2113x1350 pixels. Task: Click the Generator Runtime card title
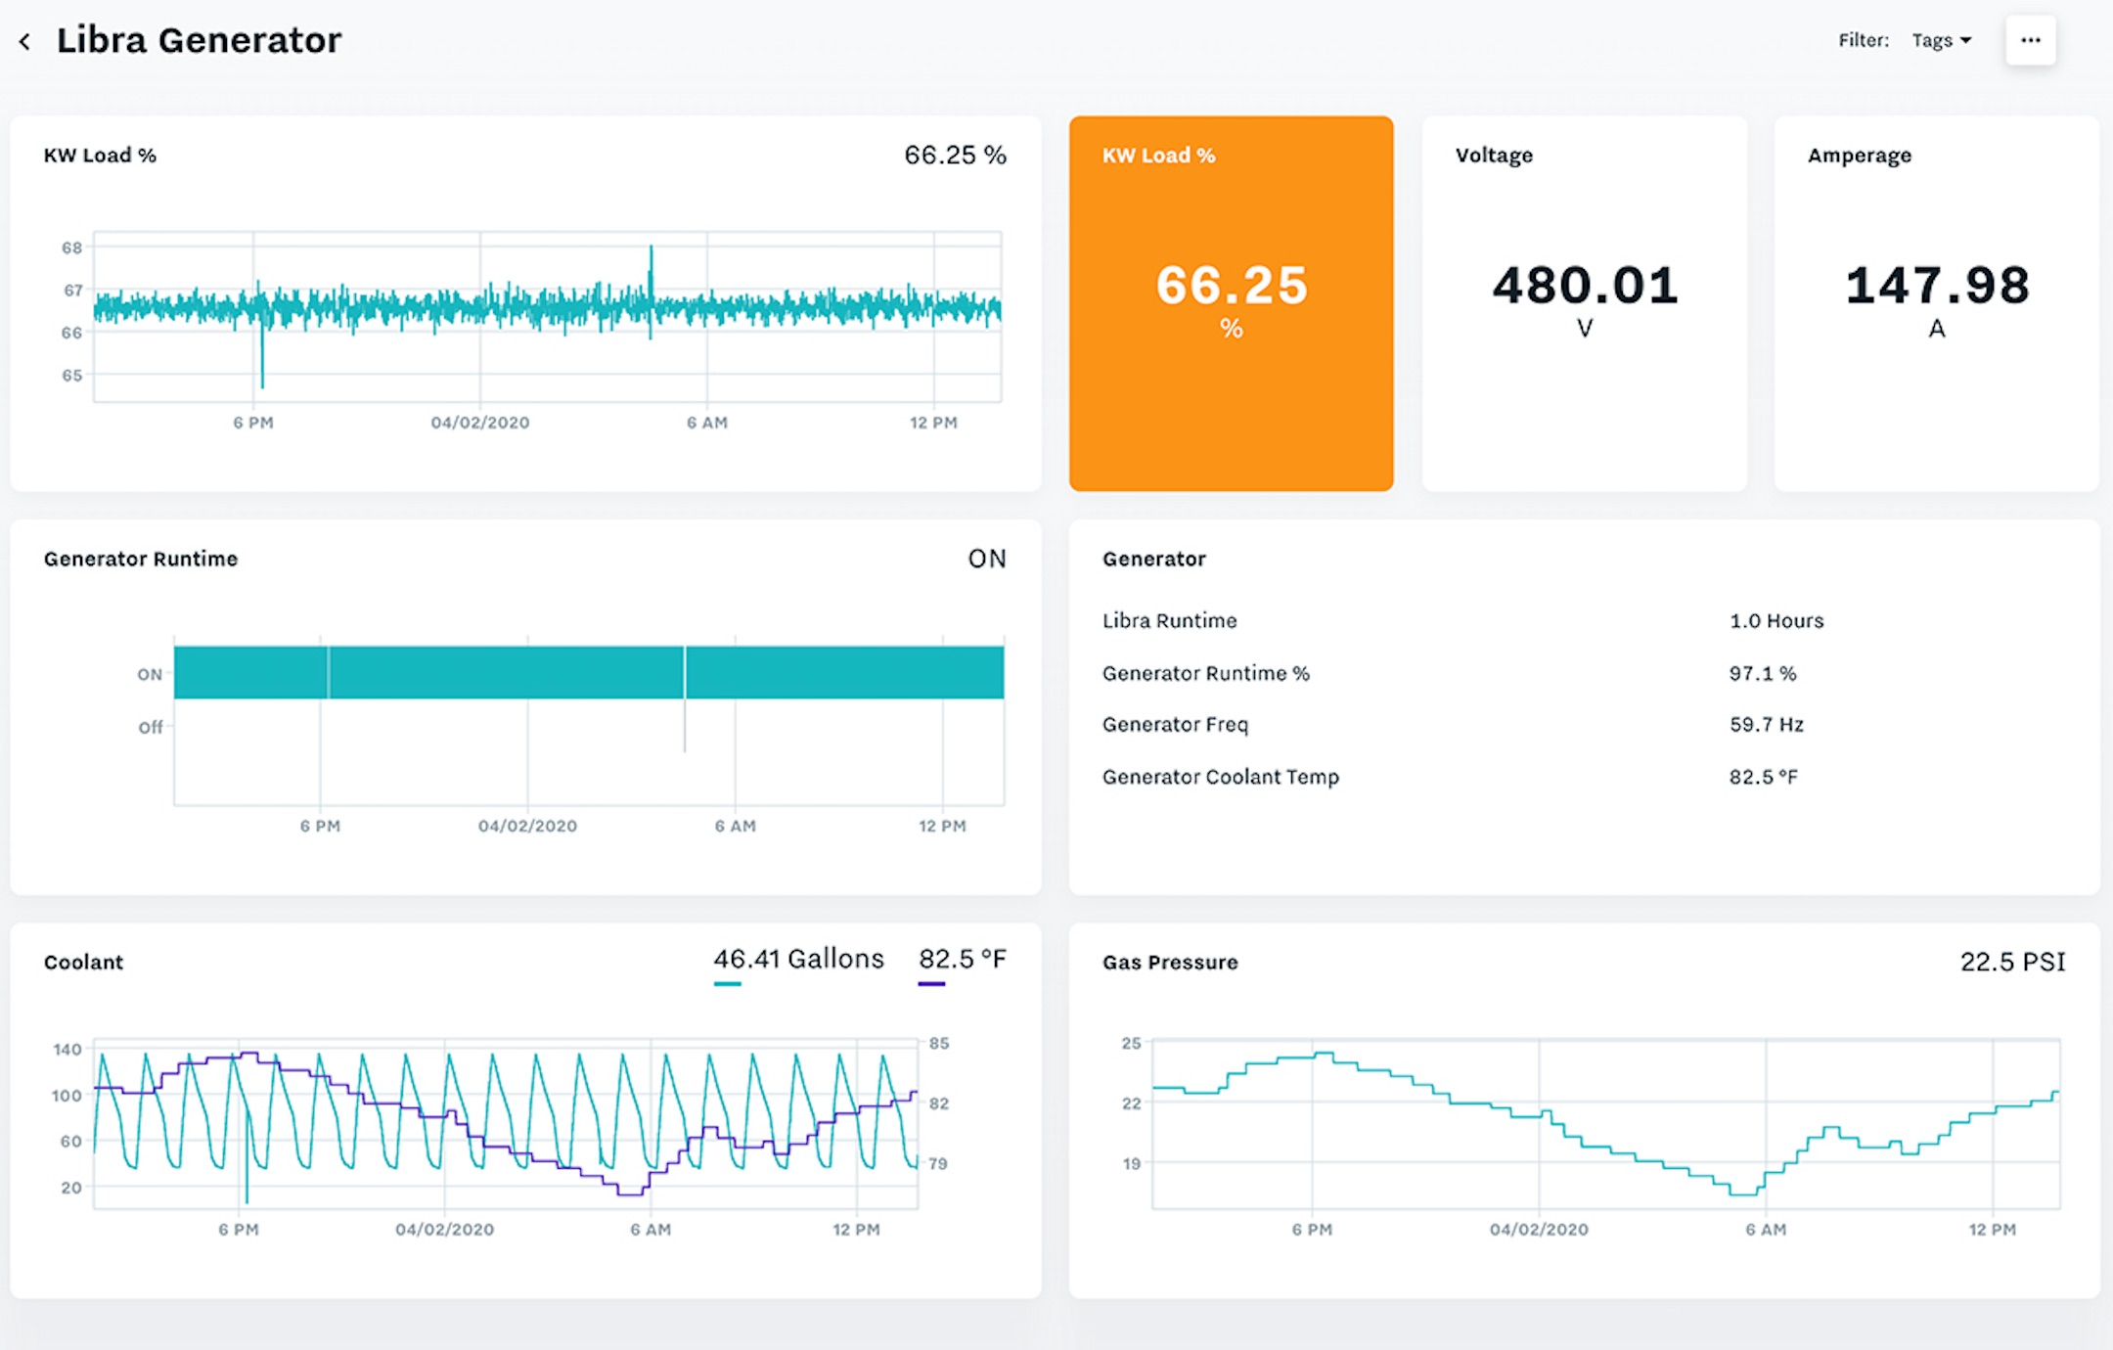click(x=141, y=559)
